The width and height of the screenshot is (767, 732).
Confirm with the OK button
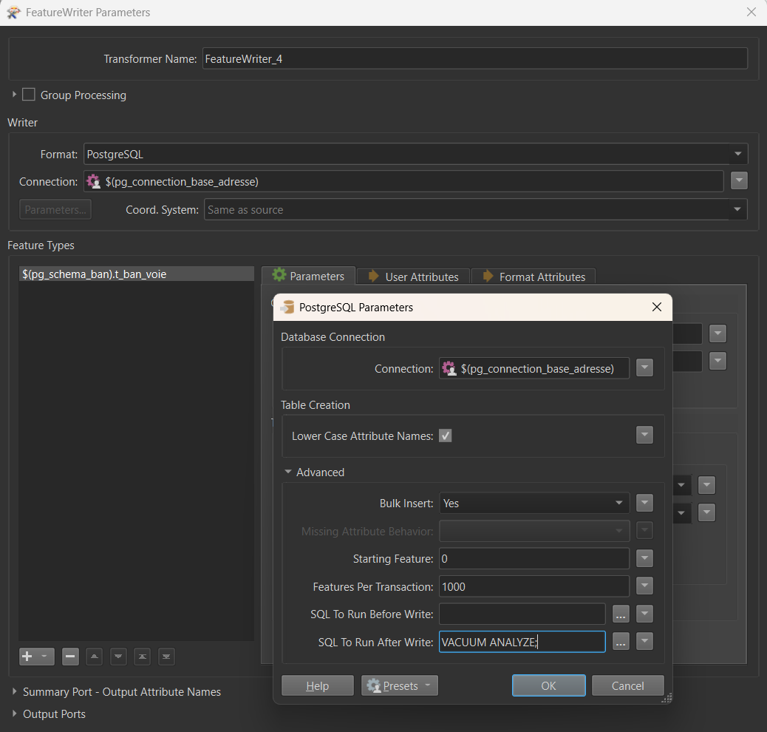pos(549,685)
